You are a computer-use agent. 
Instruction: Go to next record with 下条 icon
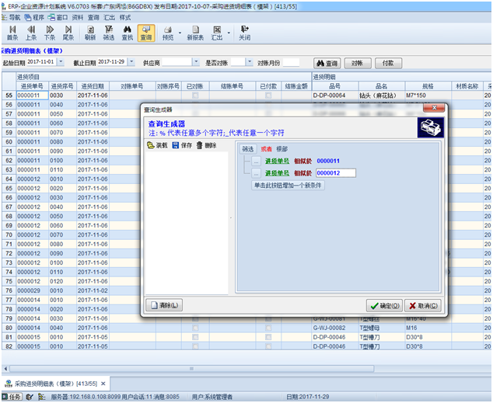click(x=50, y=32)
